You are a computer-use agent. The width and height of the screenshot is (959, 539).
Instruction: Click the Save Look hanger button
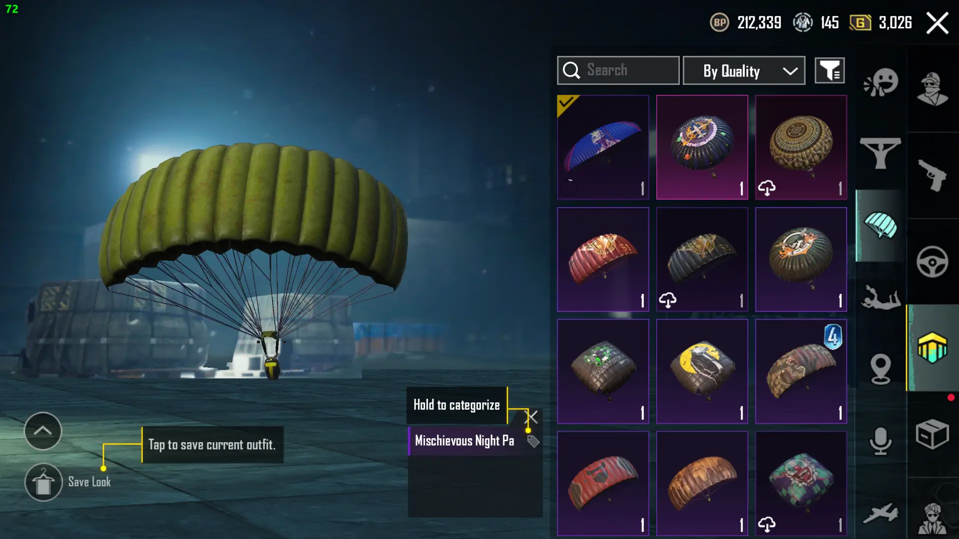tap(43, 482)
